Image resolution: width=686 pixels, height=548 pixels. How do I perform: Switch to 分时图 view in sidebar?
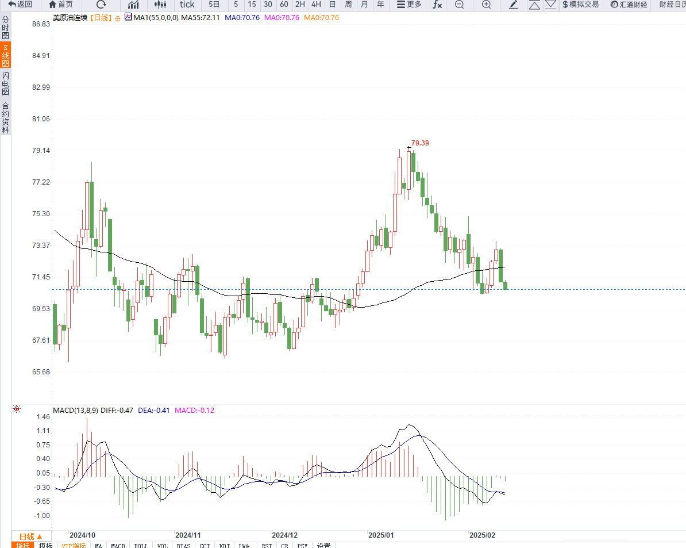5,27
